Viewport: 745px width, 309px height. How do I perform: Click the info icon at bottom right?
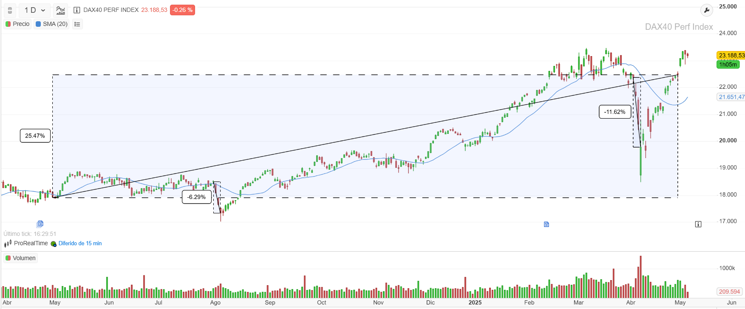point(698,224)
